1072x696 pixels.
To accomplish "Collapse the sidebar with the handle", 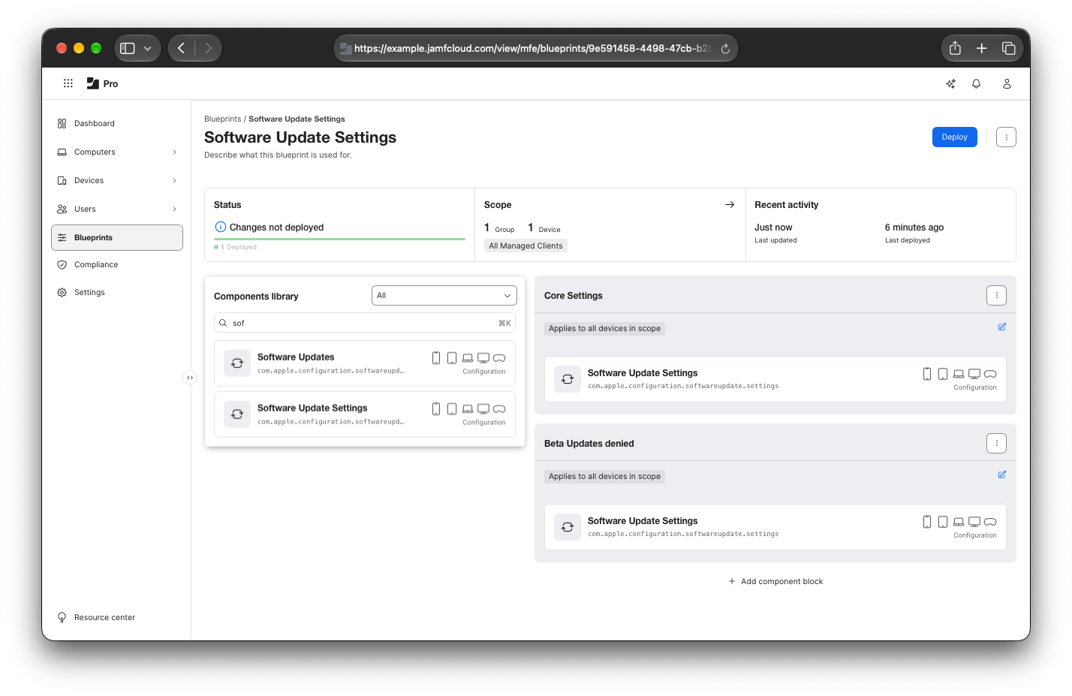I will [190, 378].
